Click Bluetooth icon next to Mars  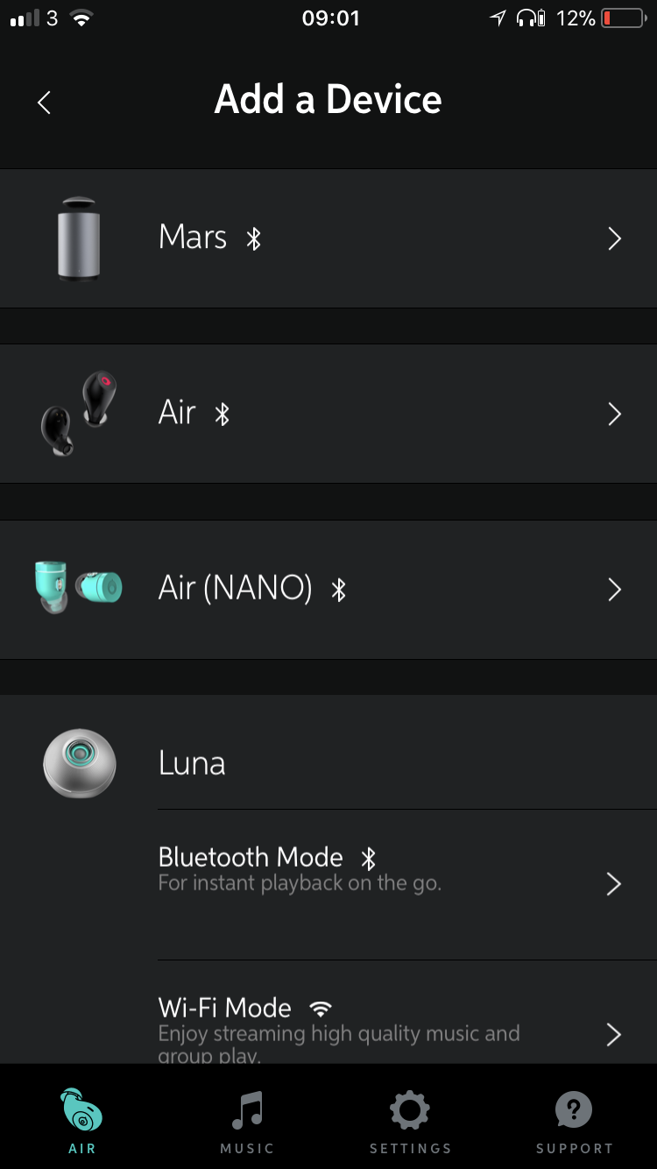tap(254, 238)
